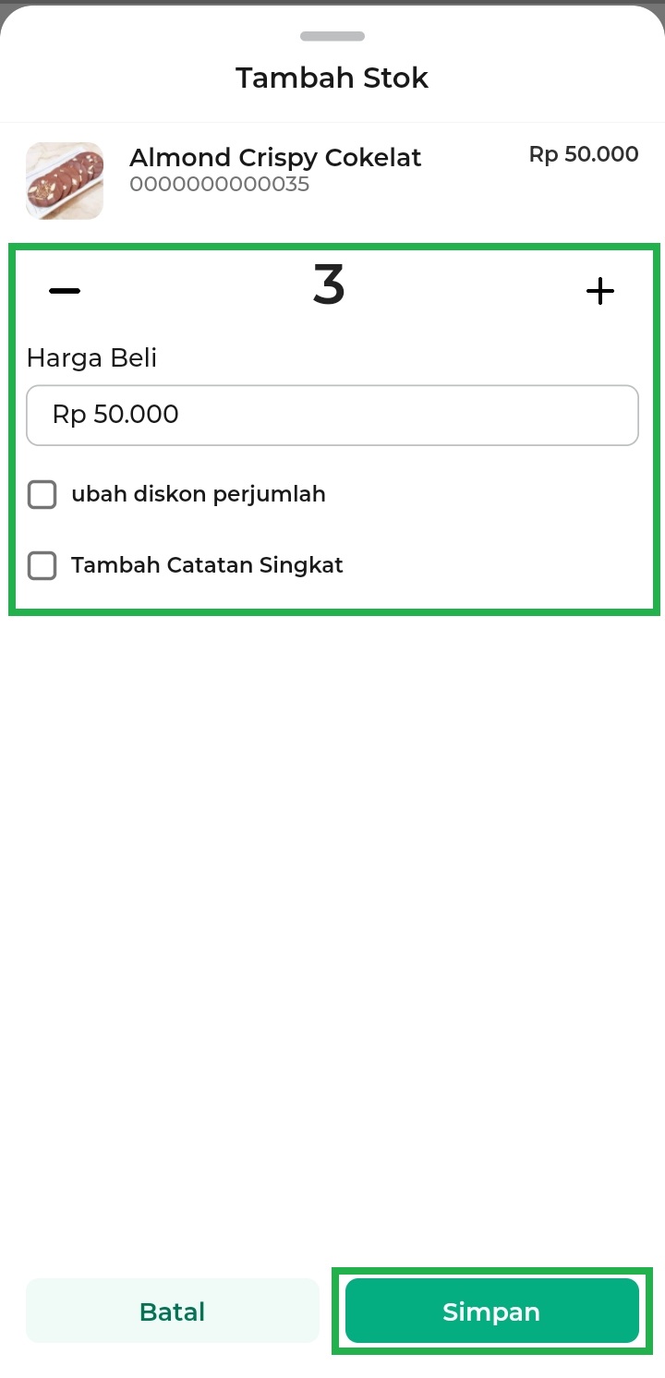The height and width of the screenshot is (1378, 665).
Task: Click the "ubah diskon perjumlah" label text
Action: coord(199,495)
